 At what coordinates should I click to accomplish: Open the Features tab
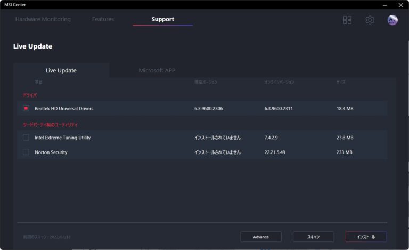tap(103, 19)
